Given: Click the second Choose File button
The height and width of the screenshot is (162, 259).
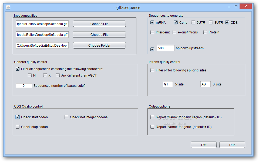Looking at the screenshot, I should pos(99,35).
